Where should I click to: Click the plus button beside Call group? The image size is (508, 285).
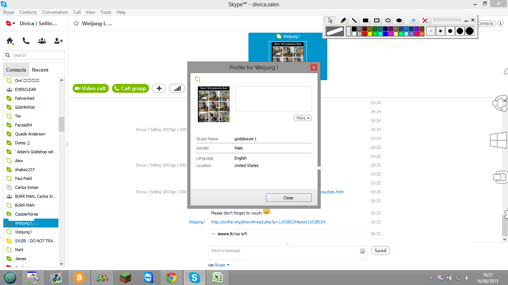159,88
